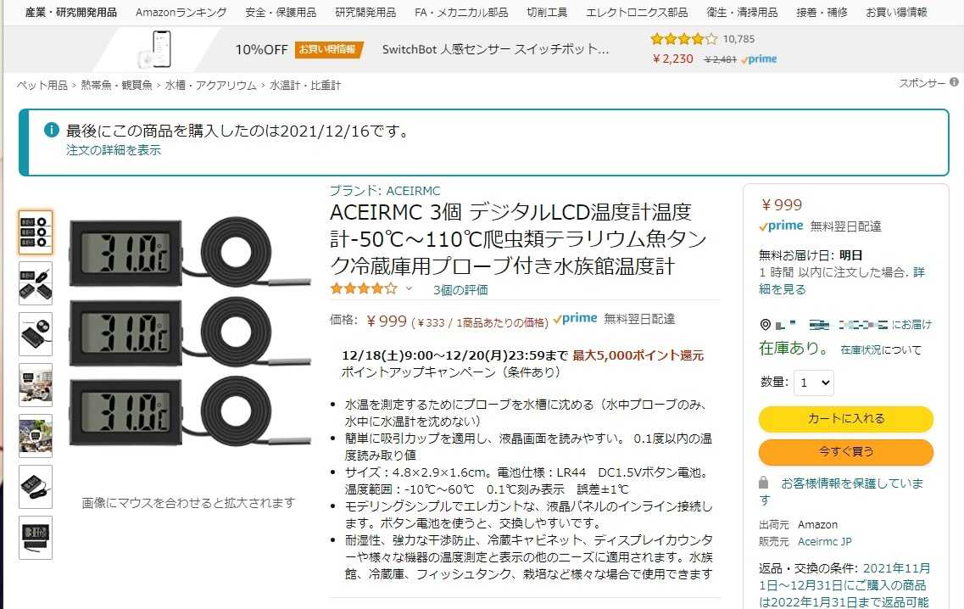Expand the rating breakdown chevron
The image size is (964, 609).
point(409,288)
